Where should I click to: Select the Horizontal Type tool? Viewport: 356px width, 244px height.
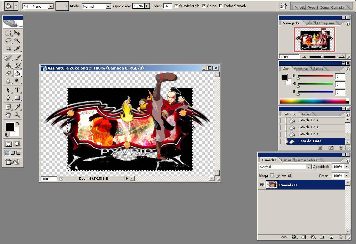[17, 90]
